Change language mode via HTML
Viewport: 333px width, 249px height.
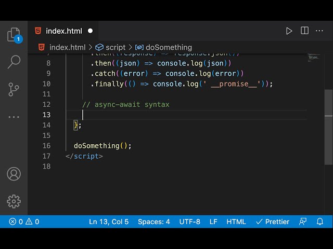tap(236, 222)
